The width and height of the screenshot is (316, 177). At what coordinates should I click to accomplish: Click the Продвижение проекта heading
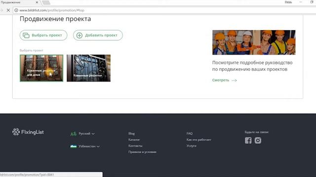pyautogui.click(x=55, y=19)
